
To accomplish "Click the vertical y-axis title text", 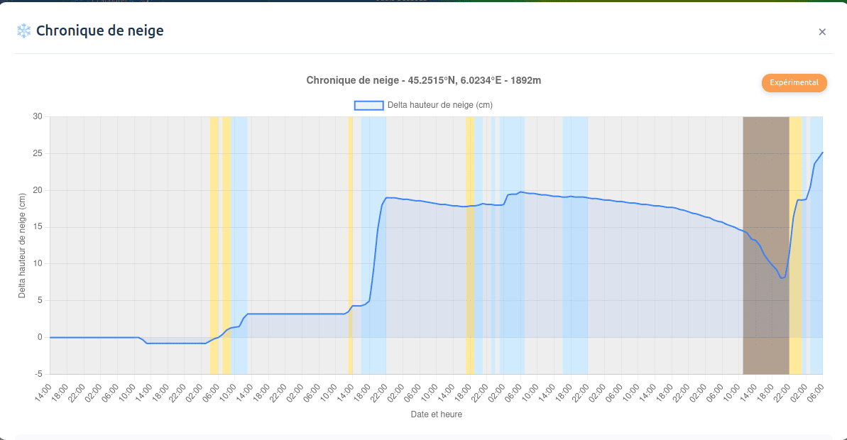I will 22,245.
